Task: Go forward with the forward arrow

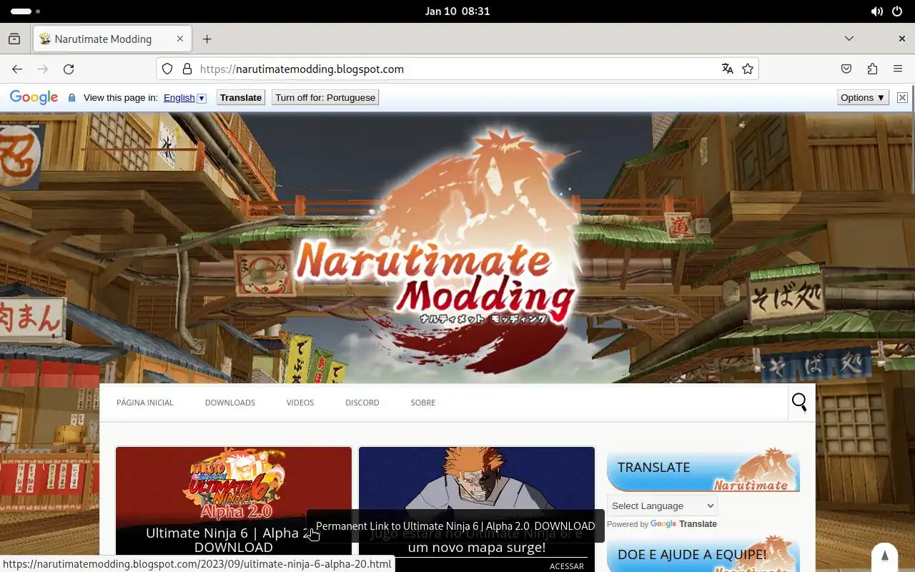Action: (43, 69)
